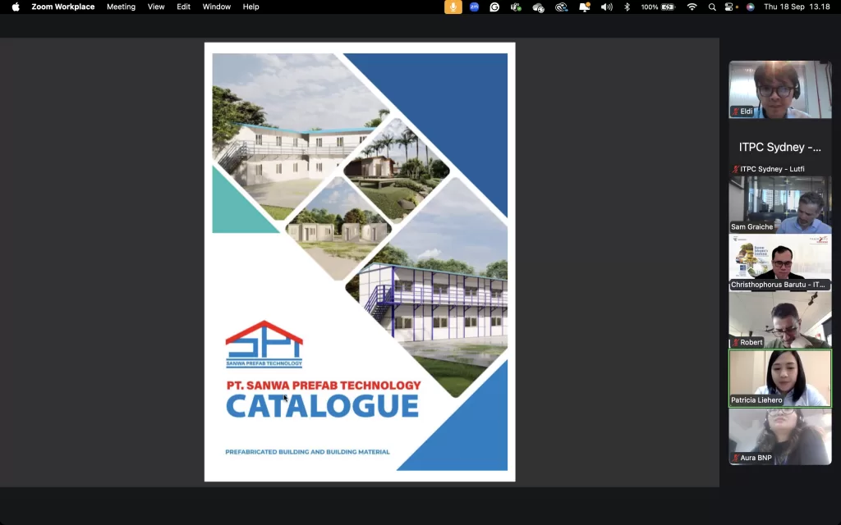
Task: Open the Help menu
Action: [250, 7]
